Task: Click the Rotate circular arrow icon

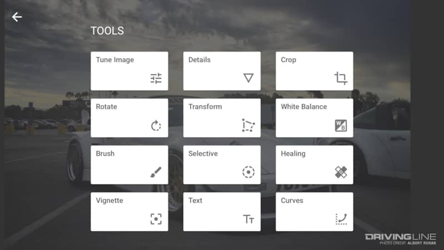Action: 156,126
